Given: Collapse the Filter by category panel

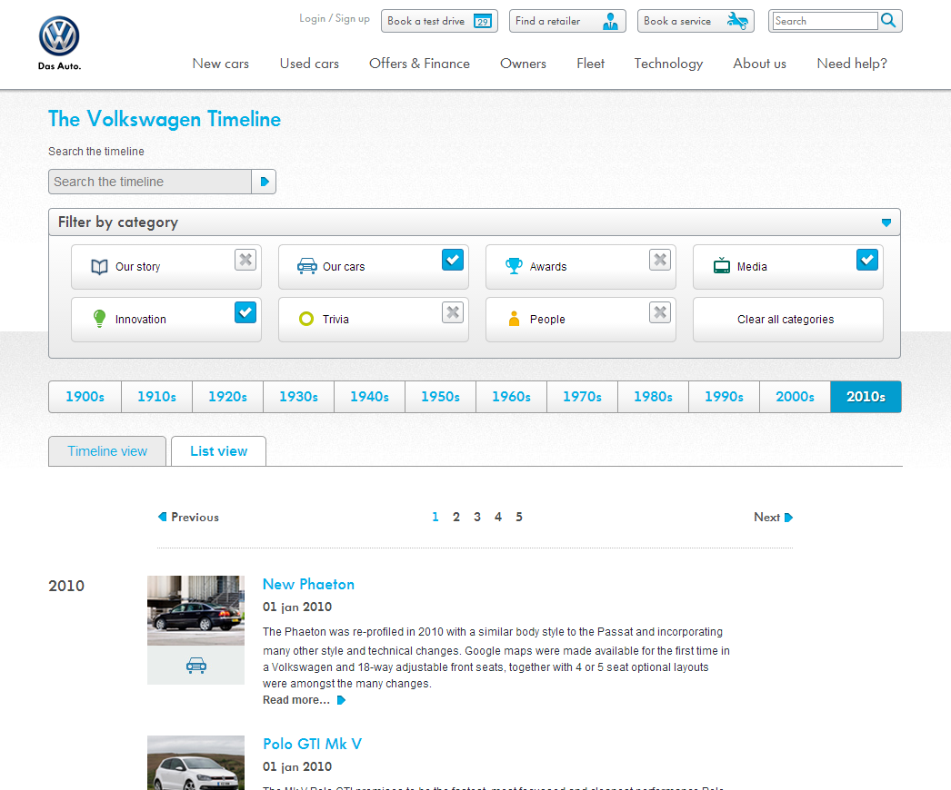Looking at the screenshot, I should pyautogui.click(x=886, y=223).
